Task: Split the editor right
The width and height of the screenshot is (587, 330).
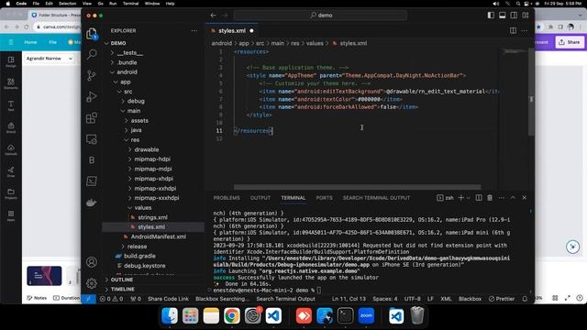Action: click(513, 30)
